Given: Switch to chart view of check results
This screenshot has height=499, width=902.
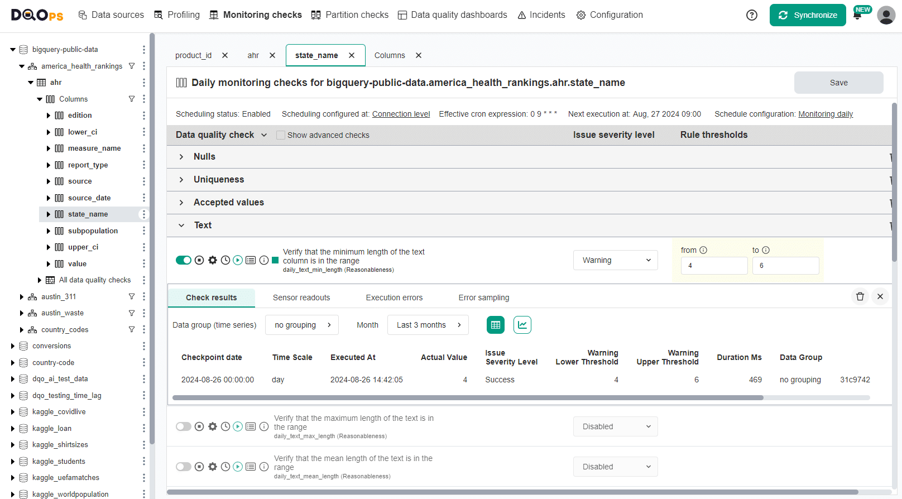Looking at the screenshot, I should pyautogui.click(x=522, y=325).
